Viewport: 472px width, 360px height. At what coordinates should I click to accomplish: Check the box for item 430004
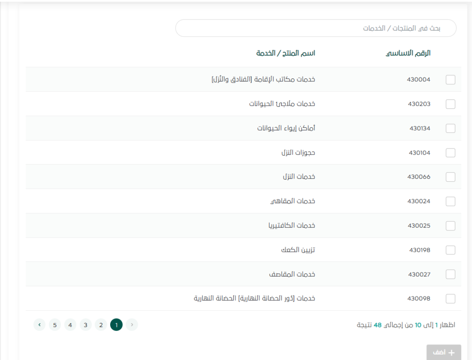coord(450,80)
